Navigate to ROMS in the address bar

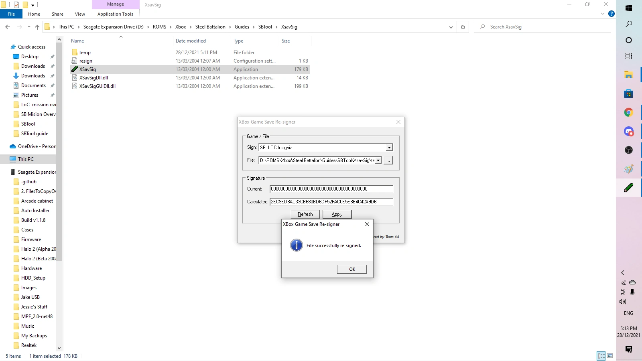pyautogui.click(x=159, y=27)
